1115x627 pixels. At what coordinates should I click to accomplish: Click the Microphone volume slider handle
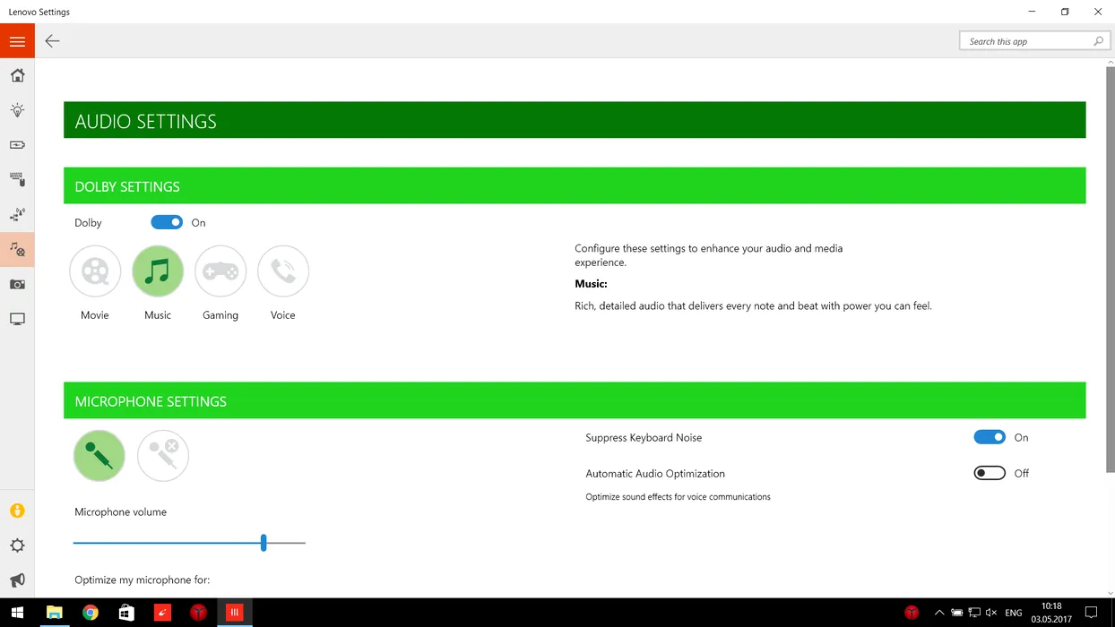pos(264,543)
